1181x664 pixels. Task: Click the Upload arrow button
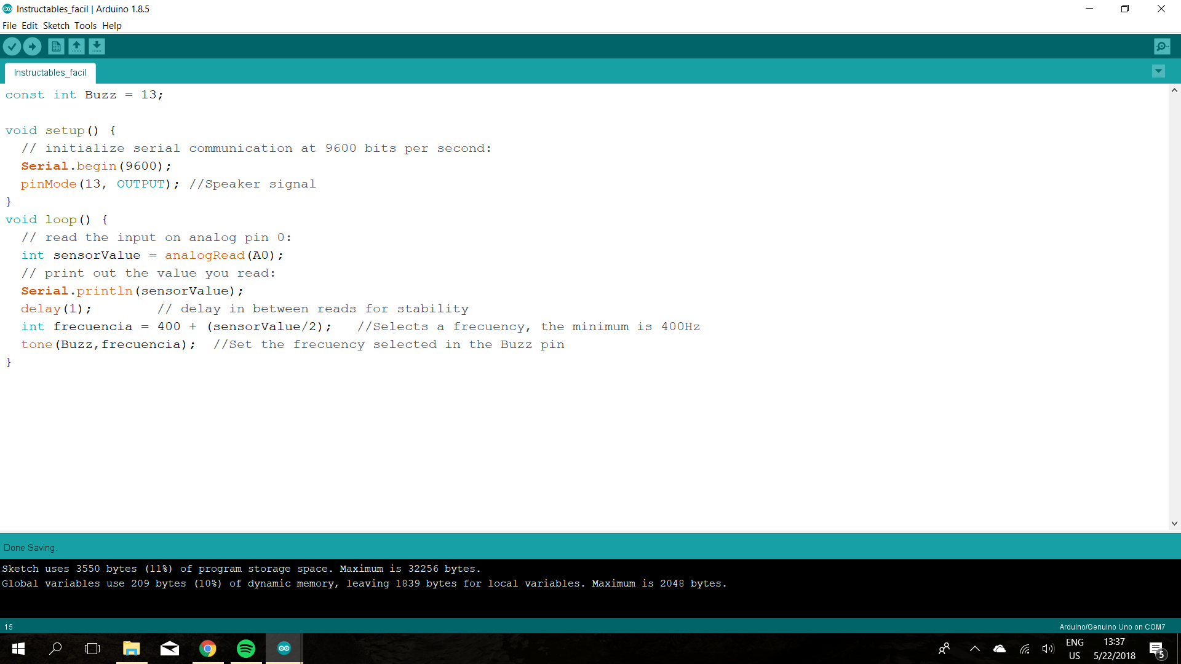click(32, 46)
